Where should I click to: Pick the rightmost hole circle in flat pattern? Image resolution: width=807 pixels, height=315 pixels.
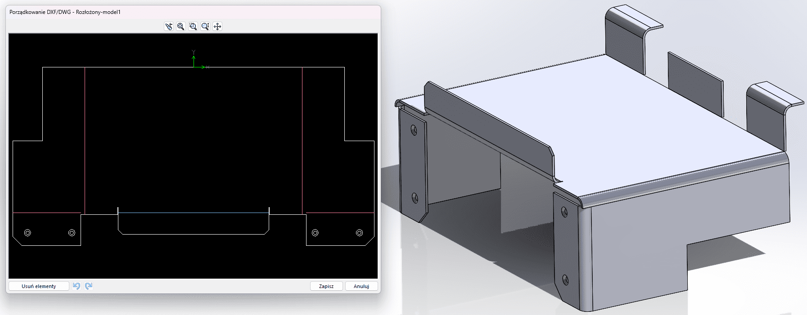(359, 233)
